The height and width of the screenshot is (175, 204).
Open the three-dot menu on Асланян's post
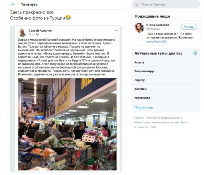click(116, 30)
